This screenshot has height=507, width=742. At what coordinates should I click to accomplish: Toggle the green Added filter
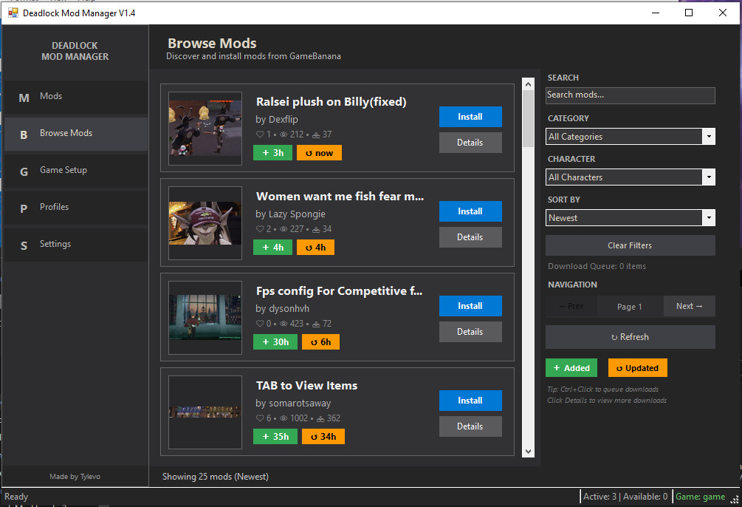(x=571, y=367)
